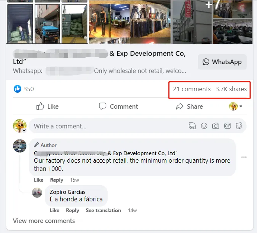This screenshot has width=257, height=233.
Task: Open the 21 comments link
Action: point(192,89)
